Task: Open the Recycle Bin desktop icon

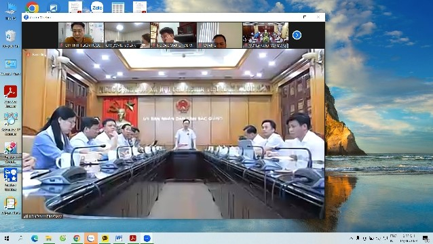Action: pyautogui.click(x=10, y=39)
